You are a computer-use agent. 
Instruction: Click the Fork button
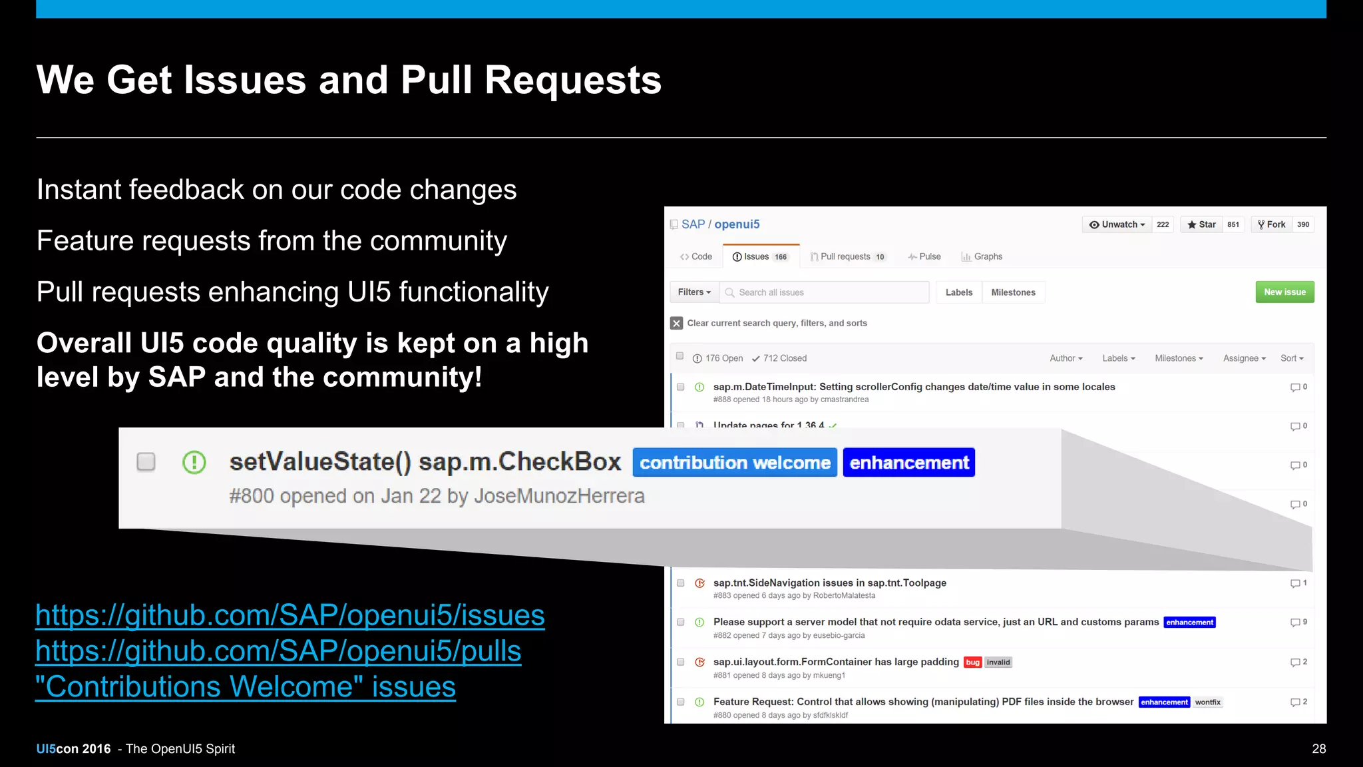[x=1271, y=225]
